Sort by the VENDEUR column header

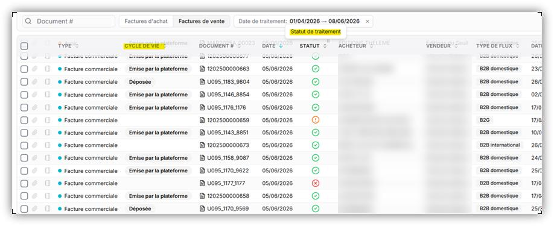[441, 46]
